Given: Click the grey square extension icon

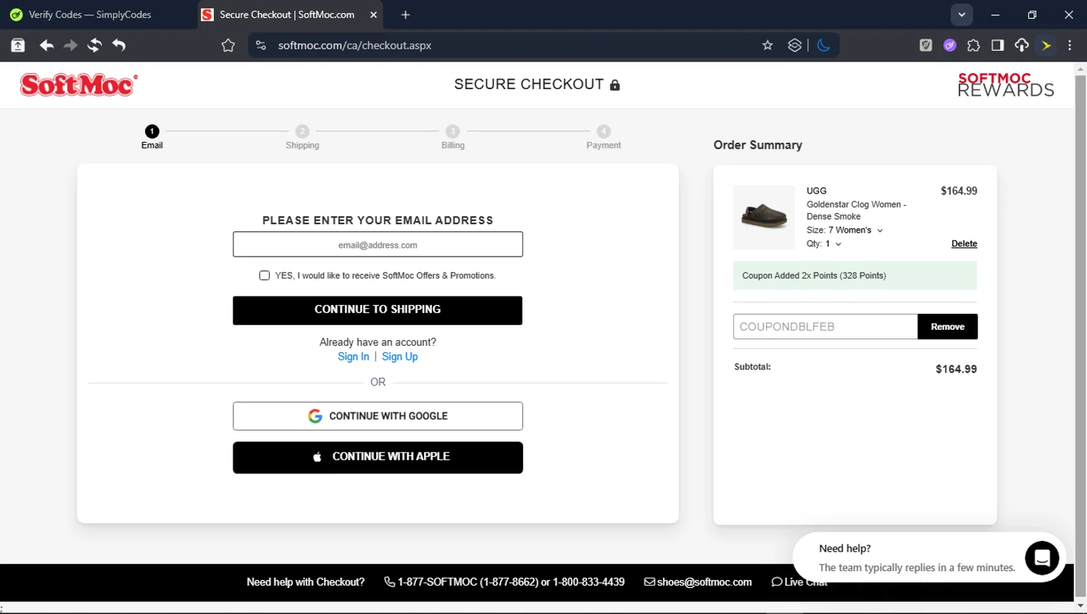Looking at the screenshot, I should point(925,46).
